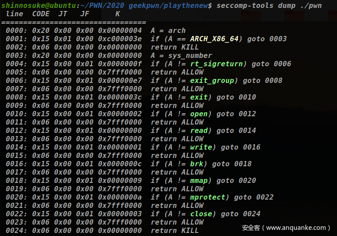Click the 'JF' column header
Viewport: 337px width, 236px height.
(84, 14)
